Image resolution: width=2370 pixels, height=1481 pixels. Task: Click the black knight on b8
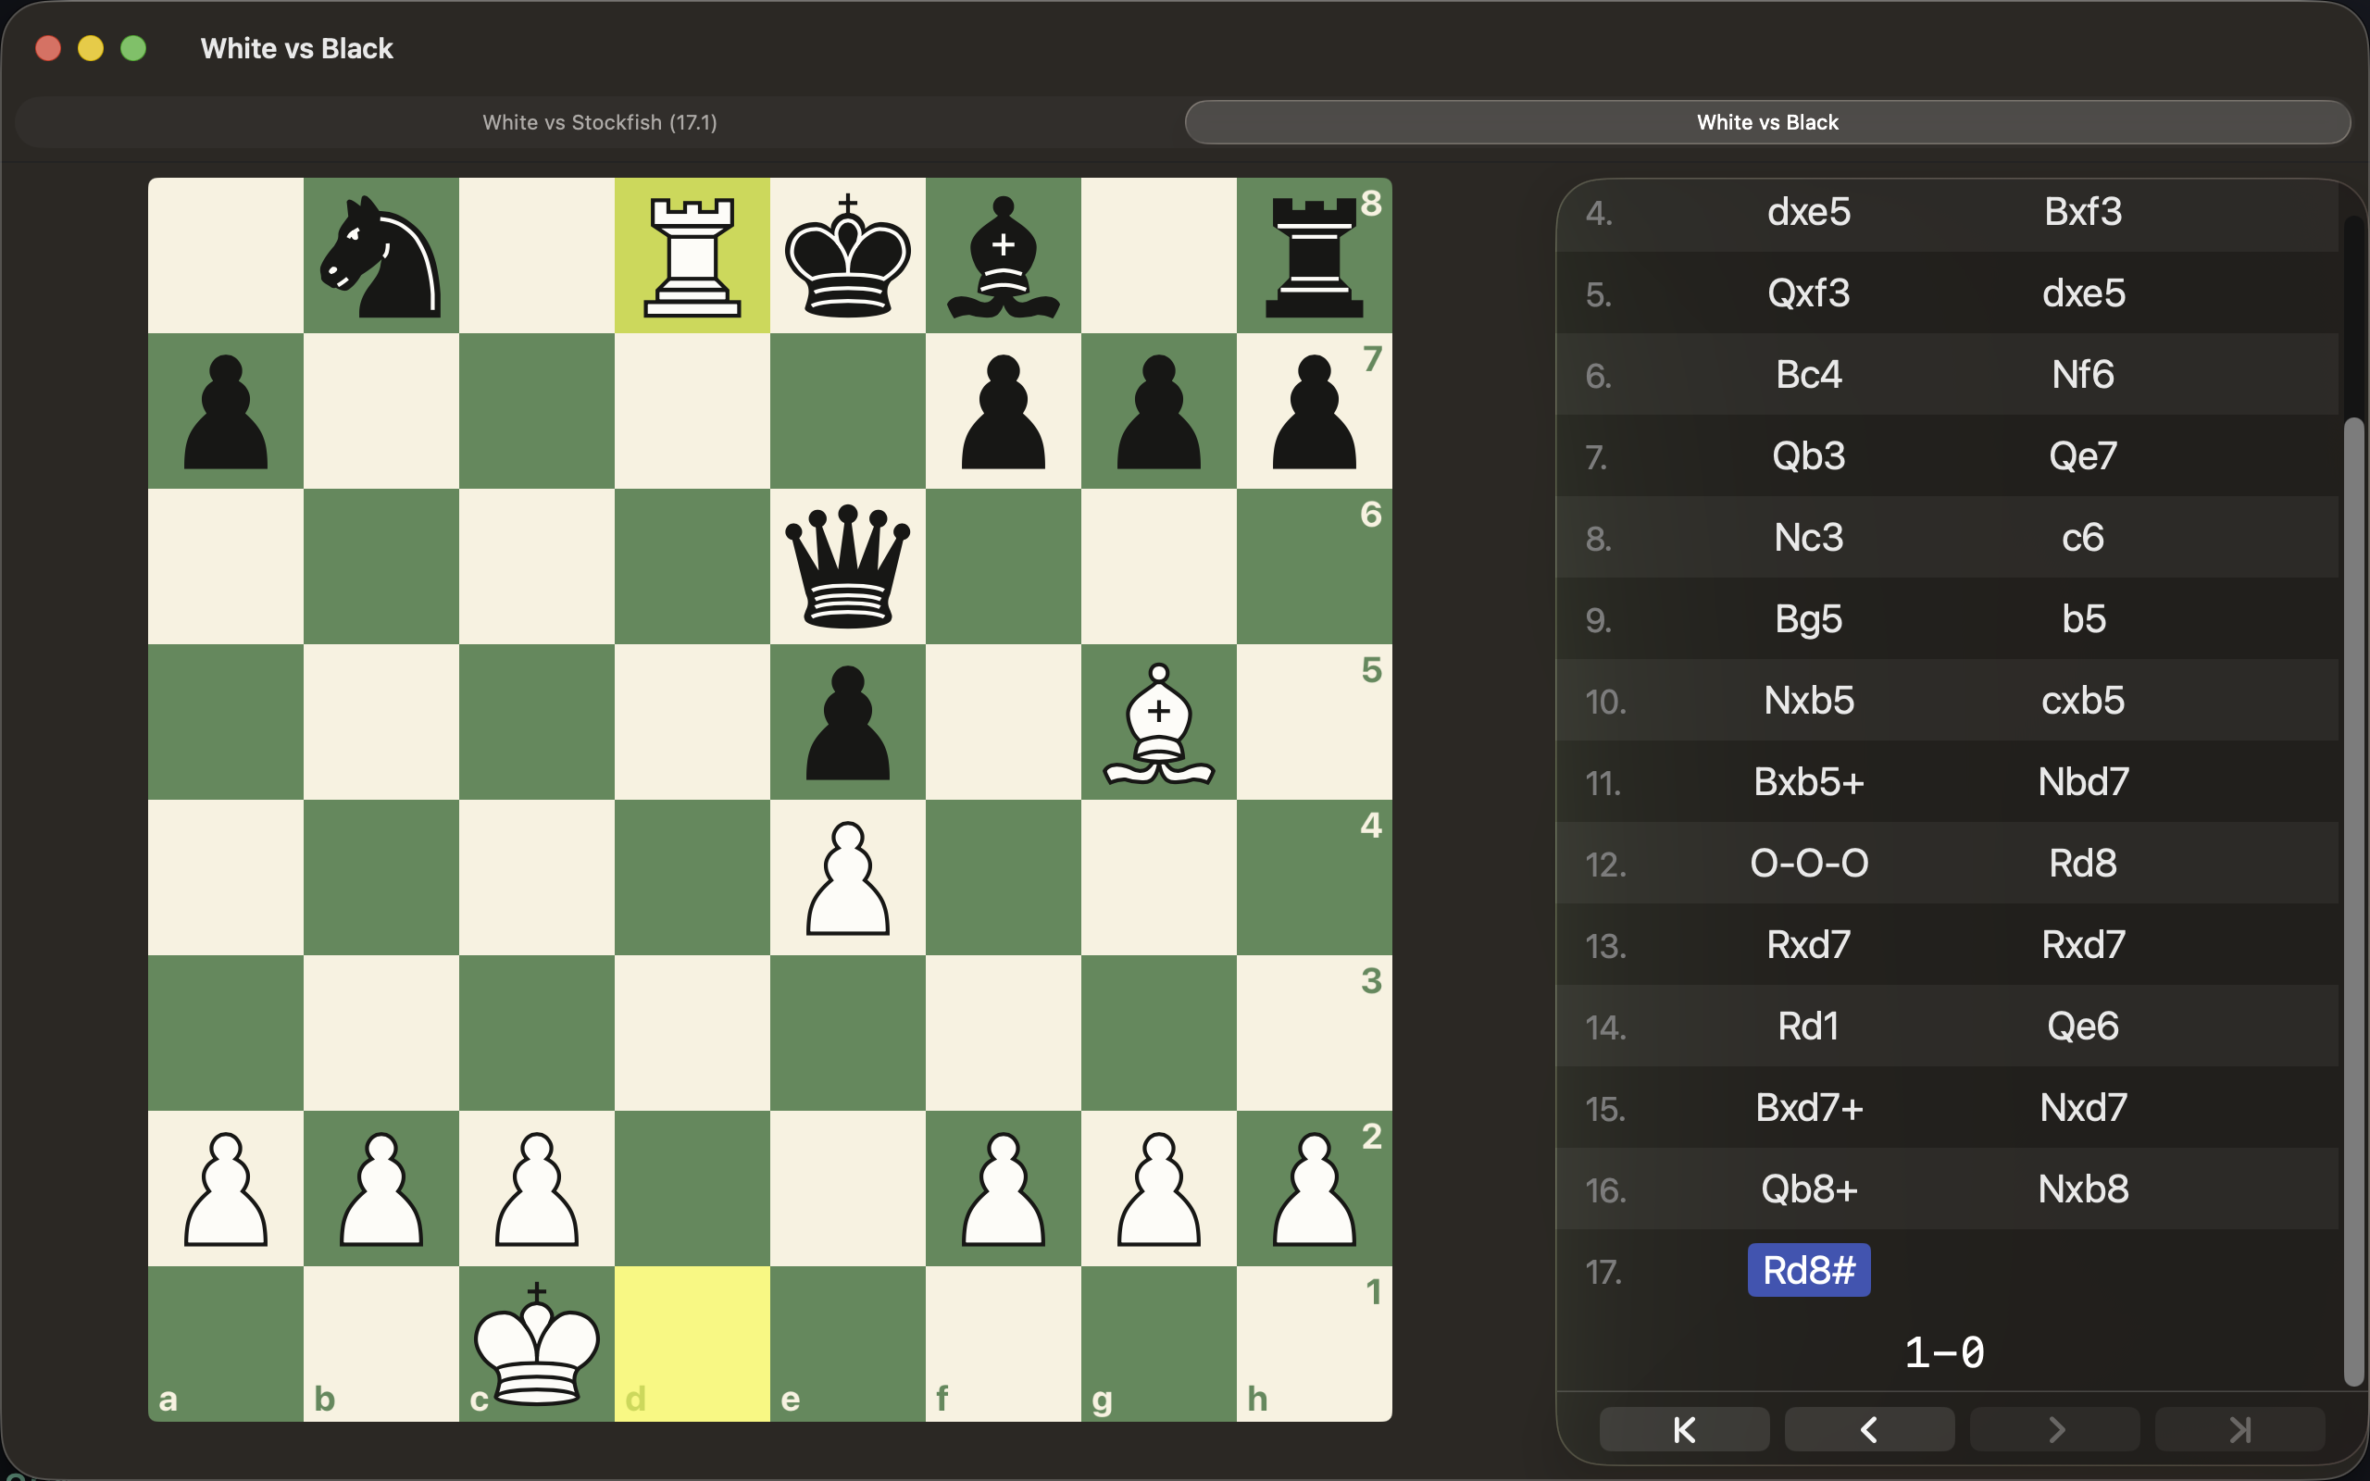(x=381, y=255)
